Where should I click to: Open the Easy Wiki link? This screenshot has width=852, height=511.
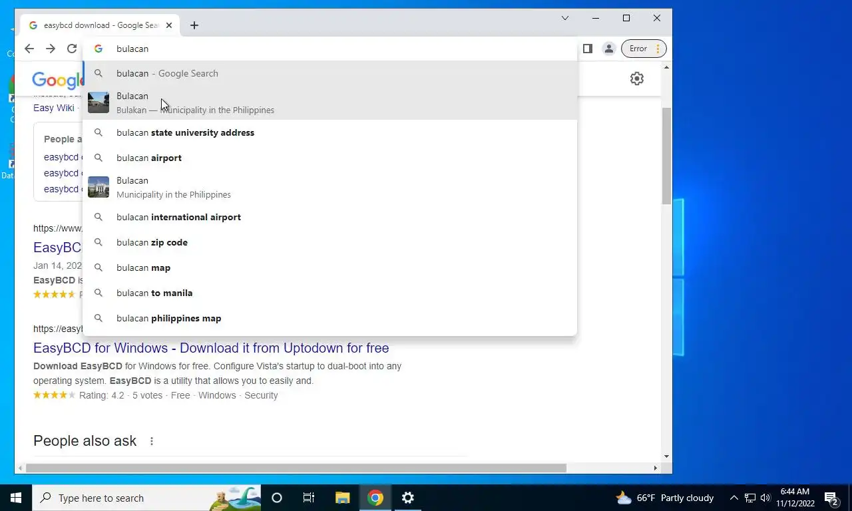54,108
